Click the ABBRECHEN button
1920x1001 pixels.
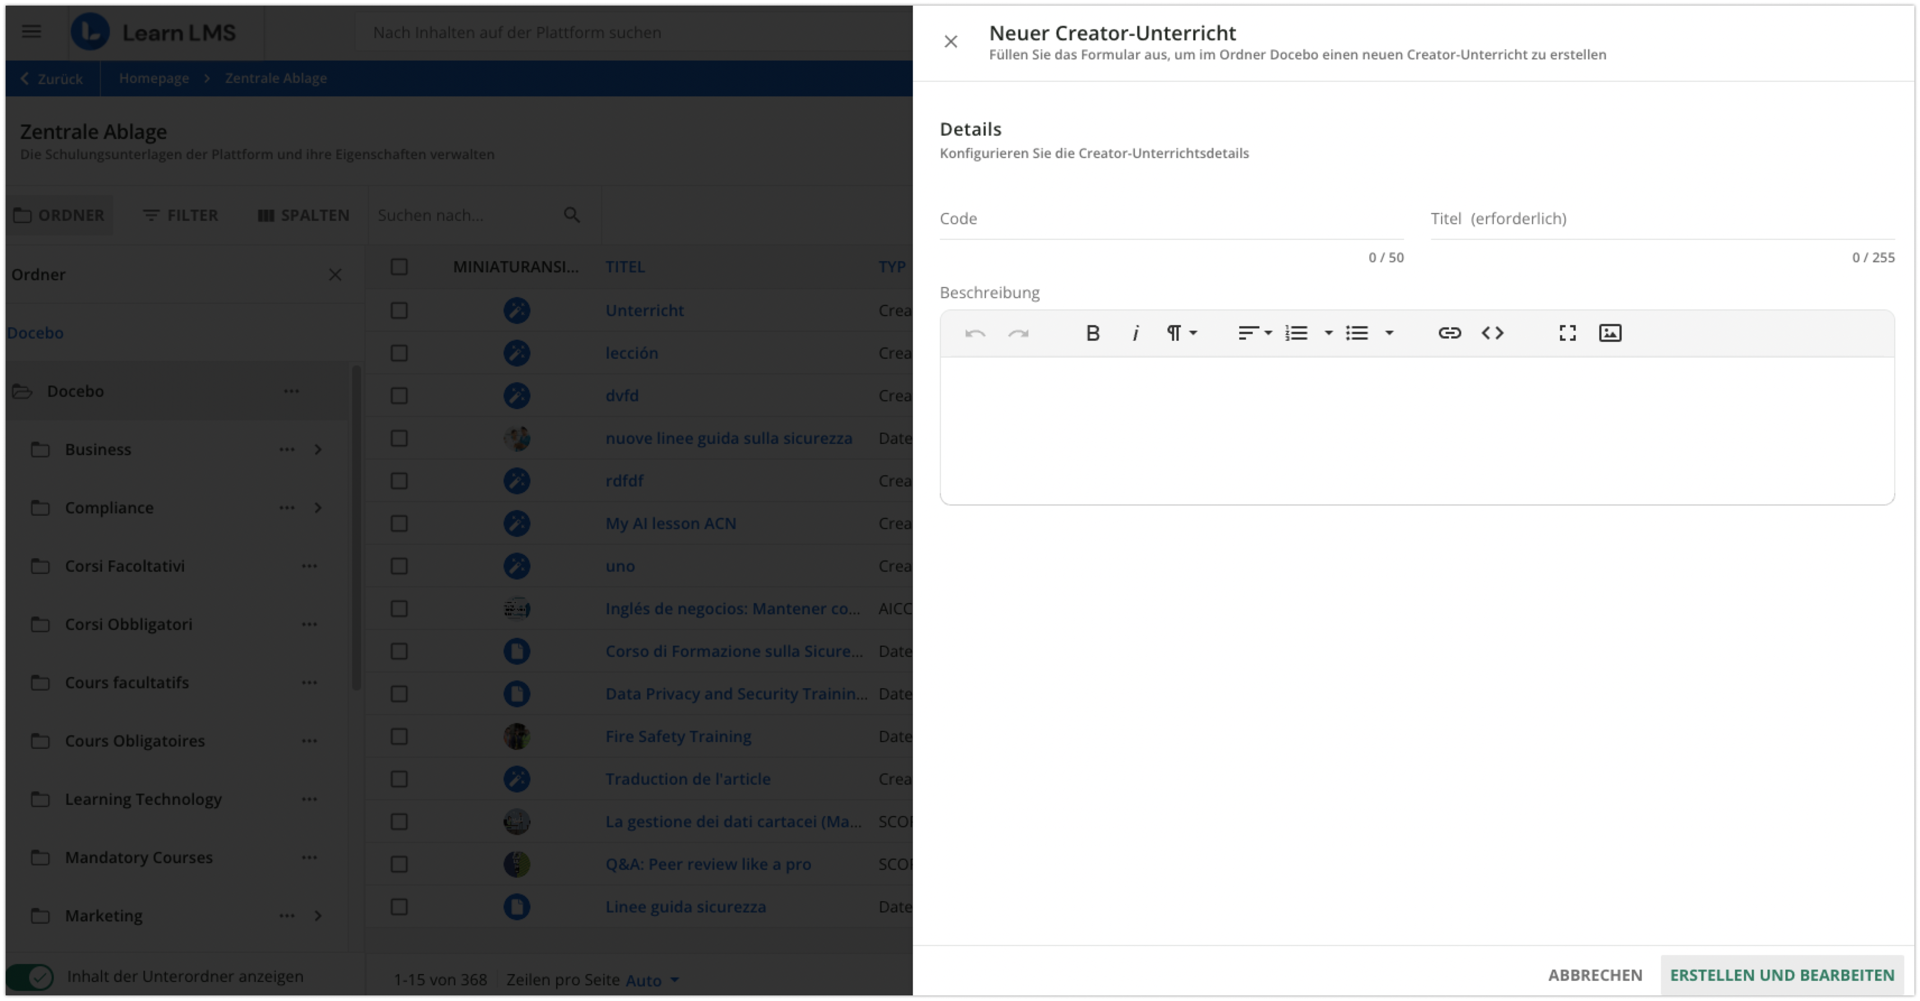point(1595,975)
